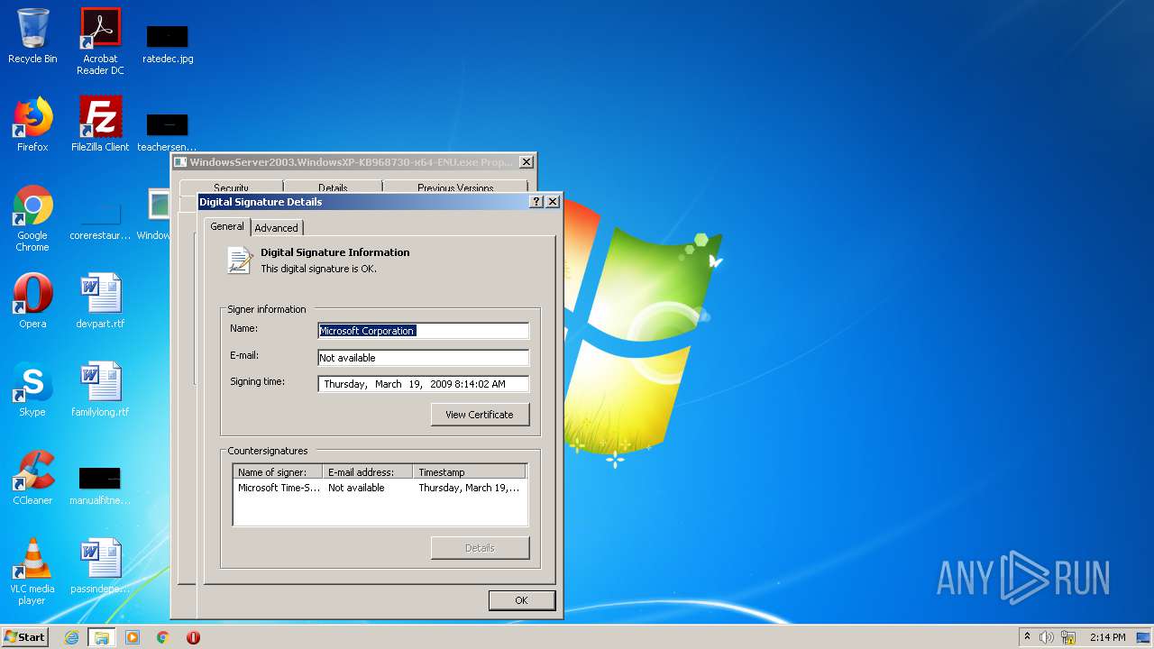Open Firefox desktop shortcut
This screenshot has height=649, width=1154.
tap(32, 124)
